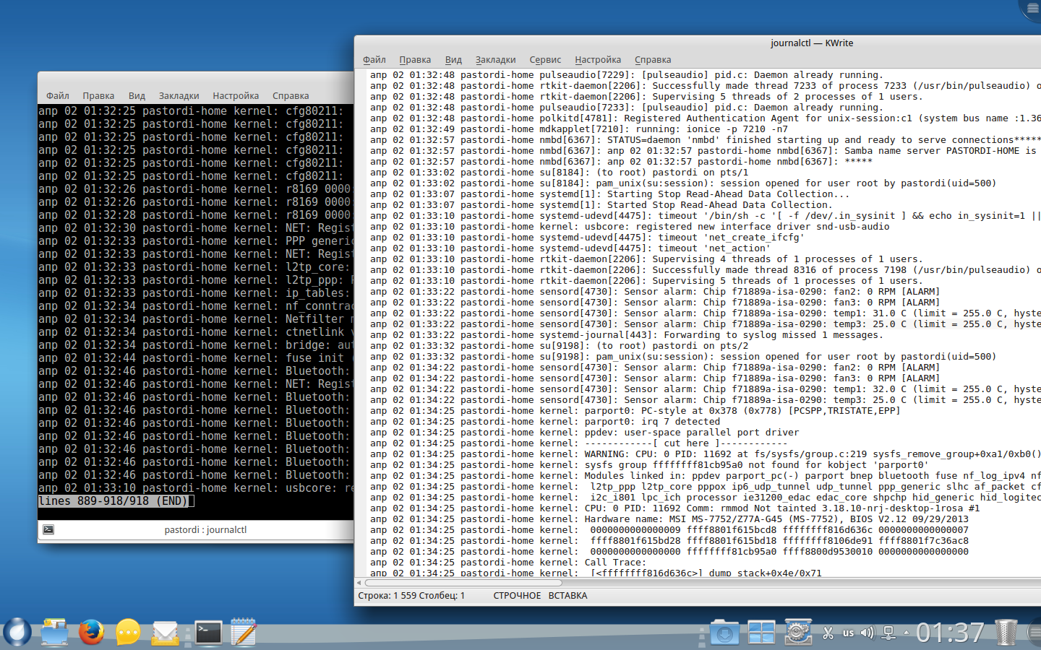Open KWrite's Справка menu
The image size is (1041, 650).
tap(653, 60)
